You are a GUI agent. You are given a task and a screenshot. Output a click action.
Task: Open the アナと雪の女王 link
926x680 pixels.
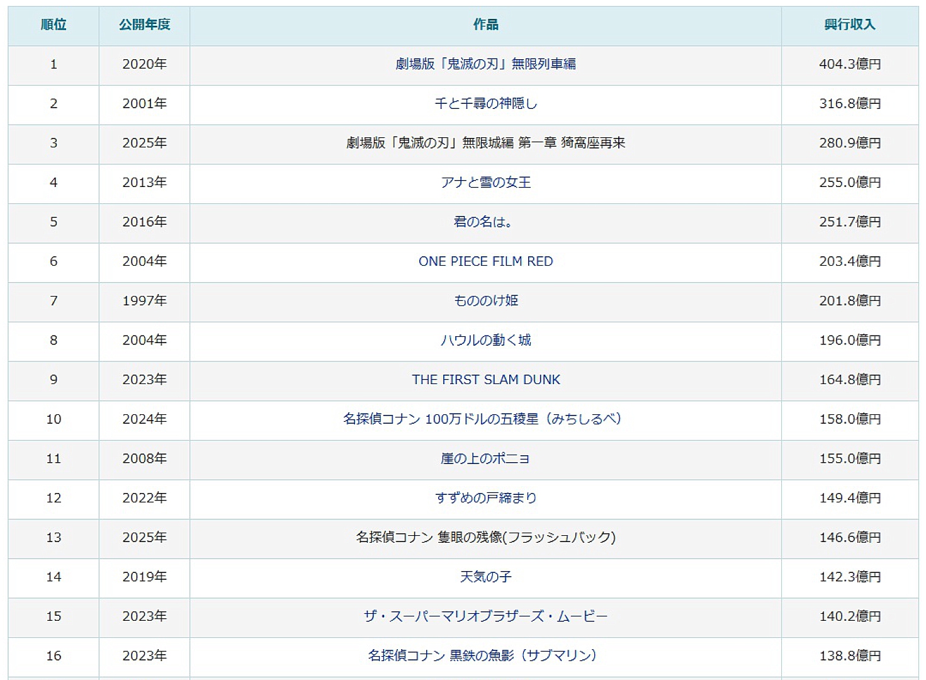(485, 183)
